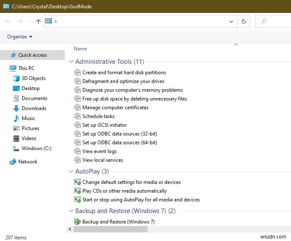The image size is (291, 241).
Task: Select 'Play CDs or other media automatically'
Action: click(125, 191)
